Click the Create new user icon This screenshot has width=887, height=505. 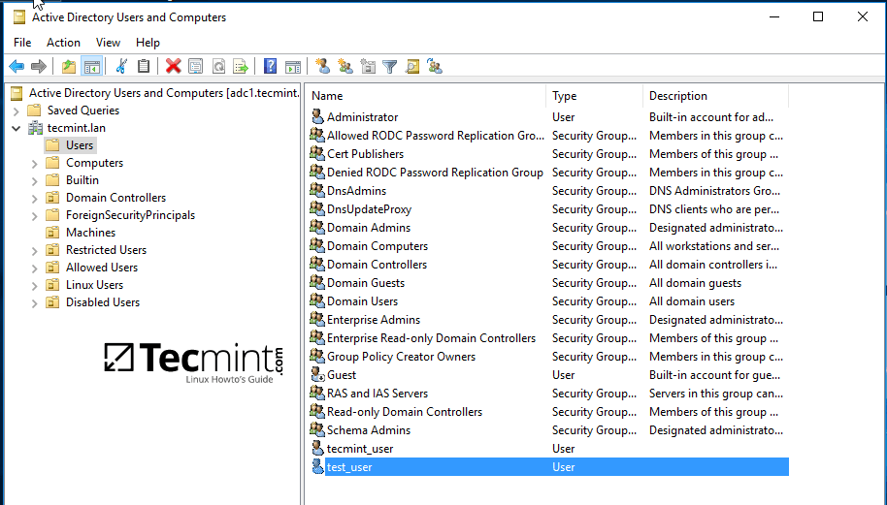[322, 67]
